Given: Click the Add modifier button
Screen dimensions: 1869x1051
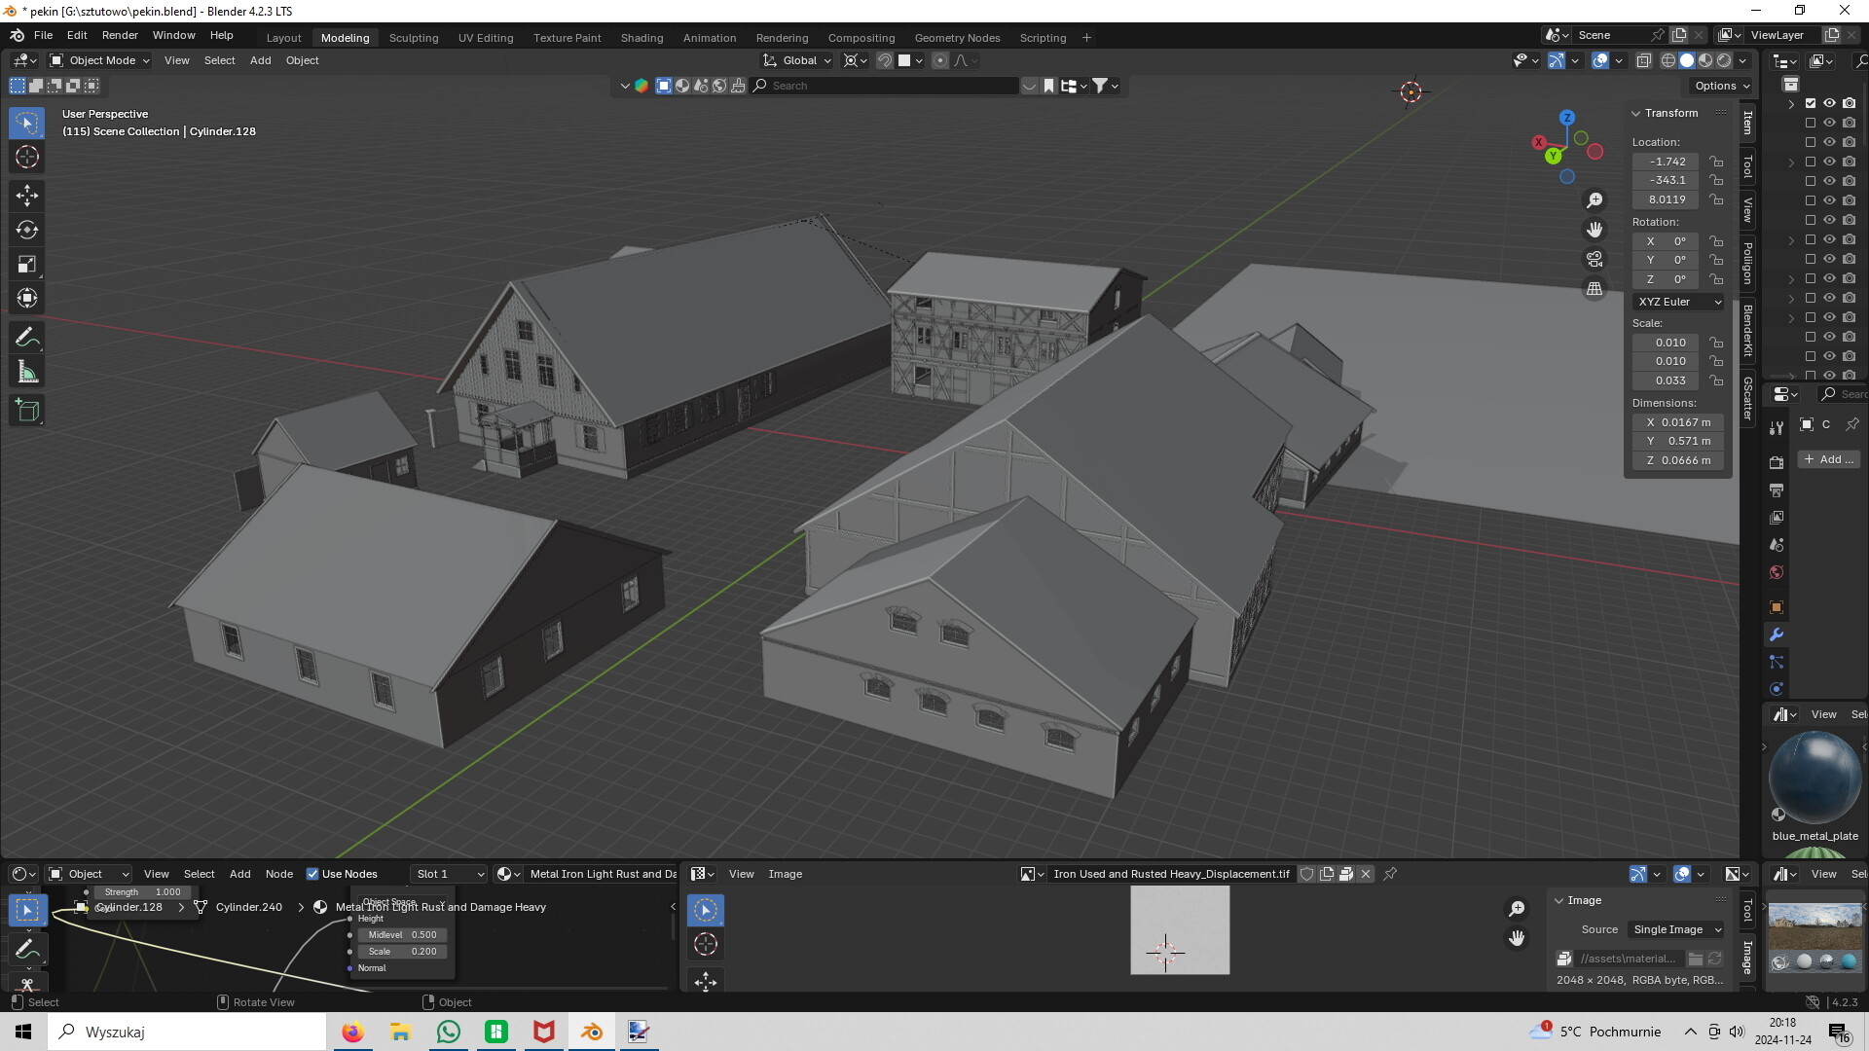Looking at the screenshot, I should pos(1828,459).
